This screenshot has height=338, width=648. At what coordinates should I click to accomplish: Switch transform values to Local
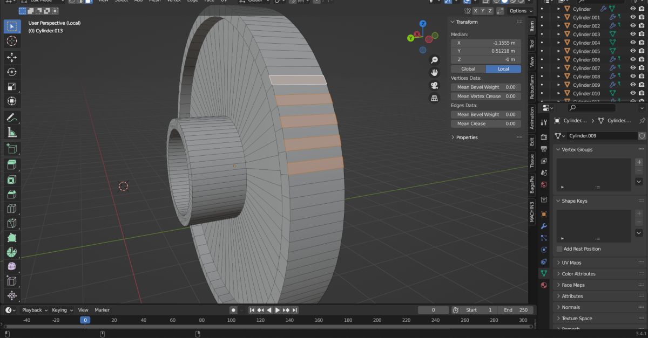coord(503,69)
